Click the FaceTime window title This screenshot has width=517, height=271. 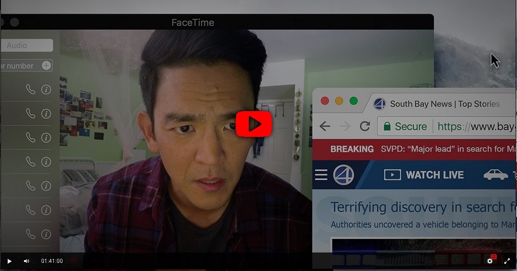[193, 23]
